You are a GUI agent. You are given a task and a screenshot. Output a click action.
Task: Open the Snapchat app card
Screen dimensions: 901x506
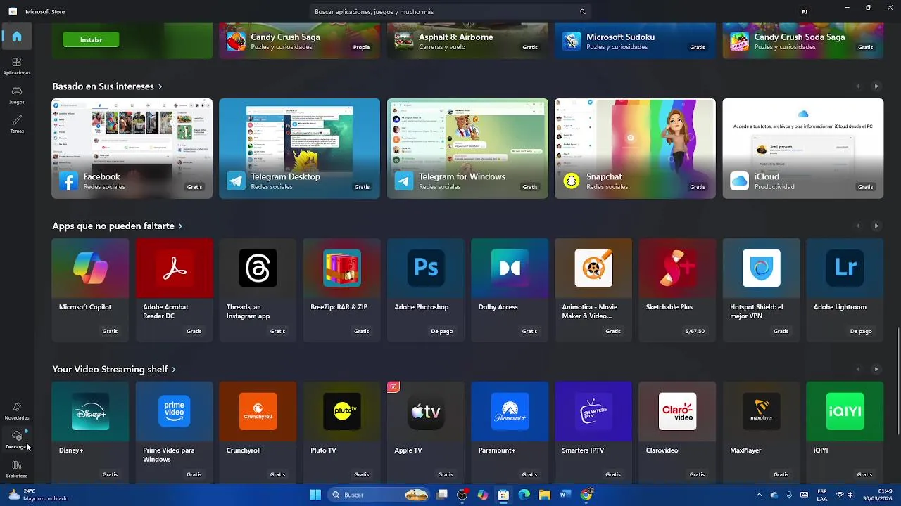coord(635,148)
